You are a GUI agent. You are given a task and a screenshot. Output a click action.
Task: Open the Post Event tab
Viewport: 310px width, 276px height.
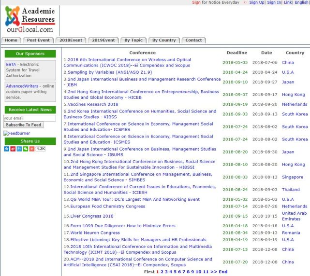38,40
